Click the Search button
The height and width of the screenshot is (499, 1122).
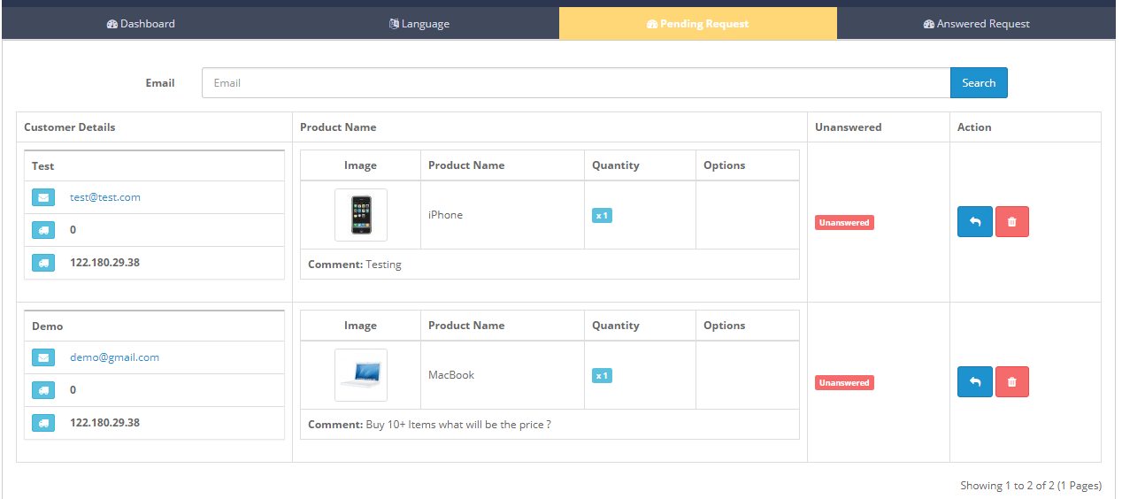coord(979,83)
